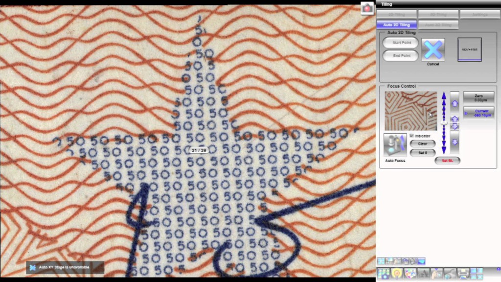Click the Set 0 button
The image size is (501, 282).
[423, 153]
